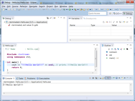This screenshot has width=135, height=101.
Task: Toggle Scroll Lock in Console toolbar
Action: click(103, 78)
